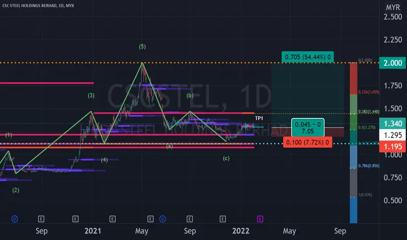Click the 2022 label on time axis
407x240 pixels.
point(241,231)
